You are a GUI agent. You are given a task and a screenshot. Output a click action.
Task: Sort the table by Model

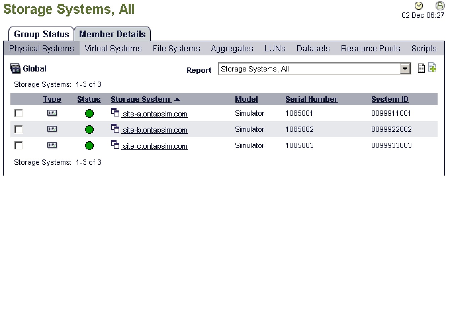point(246,99)
